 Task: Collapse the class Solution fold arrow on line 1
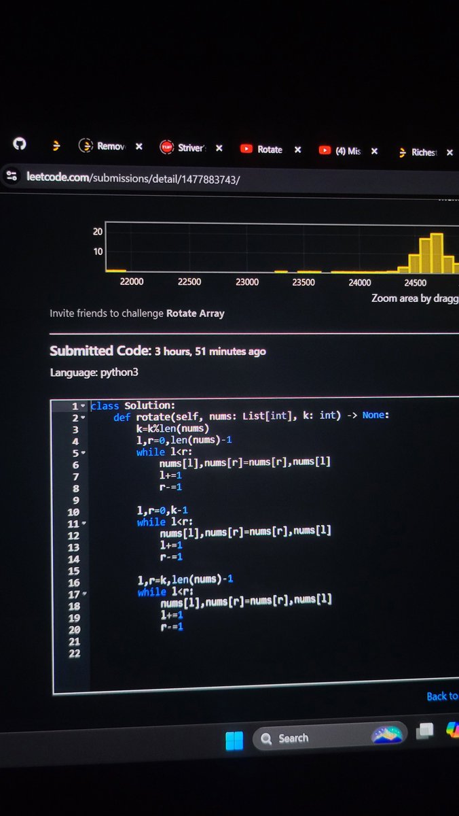[83, 406]
